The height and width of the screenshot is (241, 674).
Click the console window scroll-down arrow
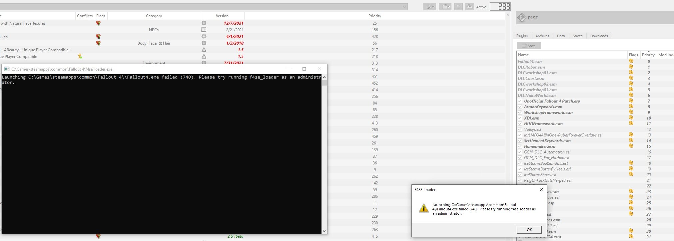click(x=324, y=231)
